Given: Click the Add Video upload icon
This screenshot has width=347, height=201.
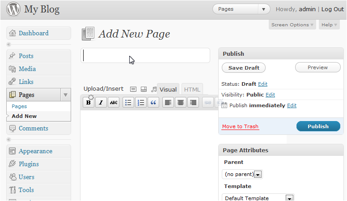Looking at the screenshot, I should 144,89.
